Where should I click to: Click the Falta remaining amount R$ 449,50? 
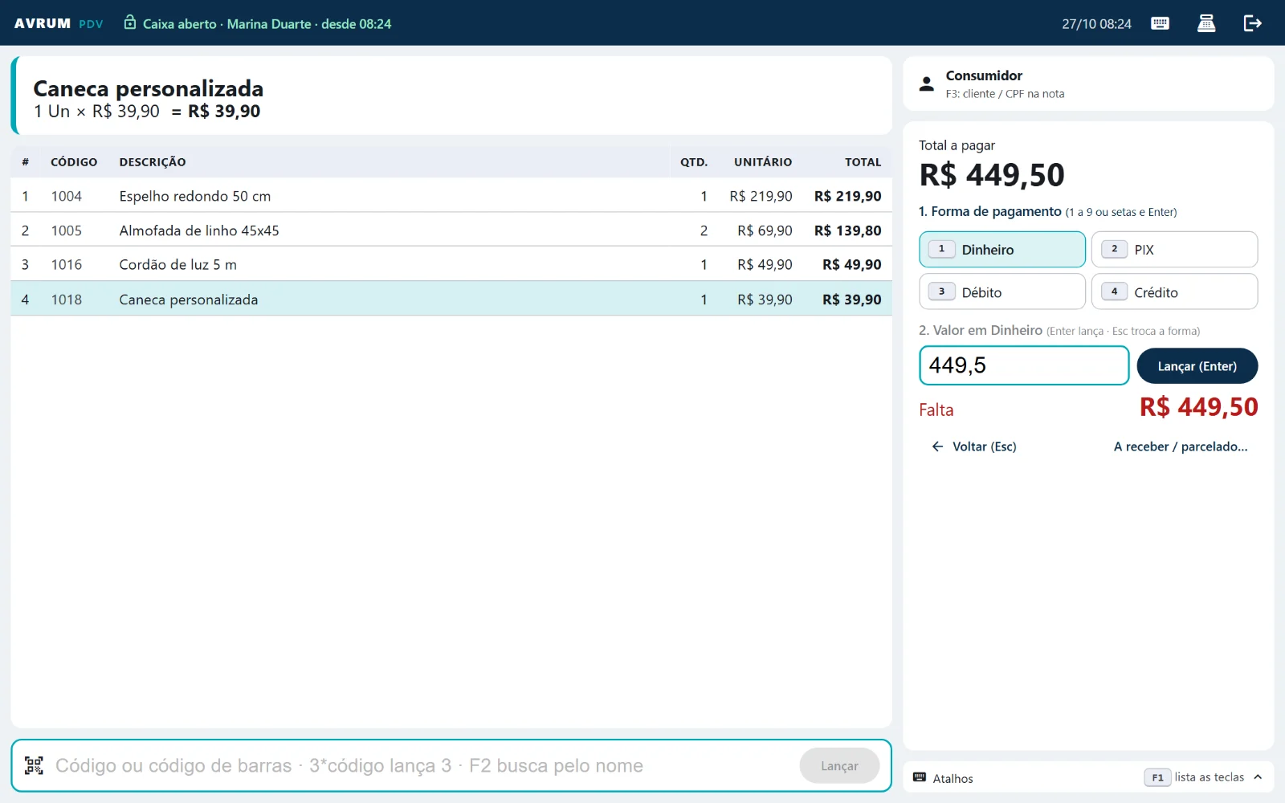pos(1199,407)
